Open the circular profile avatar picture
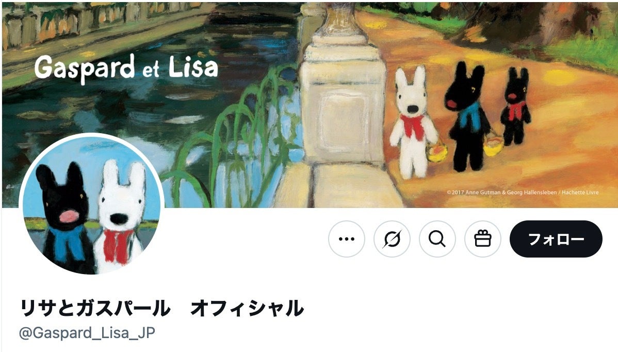This screenshot has height=352, width=618. click(91, 205)
